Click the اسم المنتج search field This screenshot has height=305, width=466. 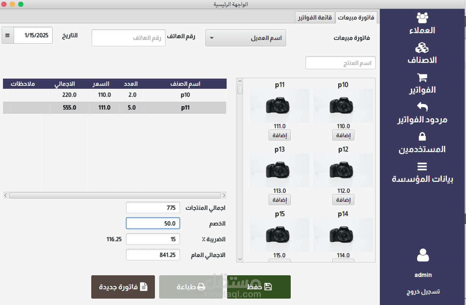pyautogui.click(x=340, y=62)
